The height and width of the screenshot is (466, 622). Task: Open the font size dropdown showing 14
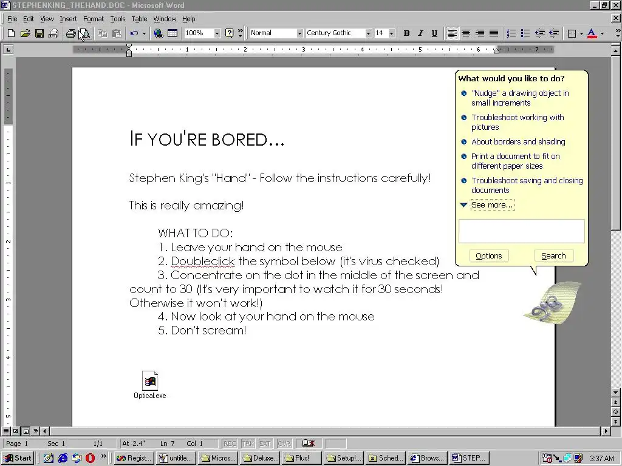coord(392,33)
